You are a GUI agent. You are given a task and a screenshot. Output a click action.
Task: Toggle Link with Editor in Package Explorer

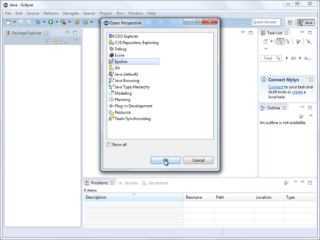click(56, 41)
